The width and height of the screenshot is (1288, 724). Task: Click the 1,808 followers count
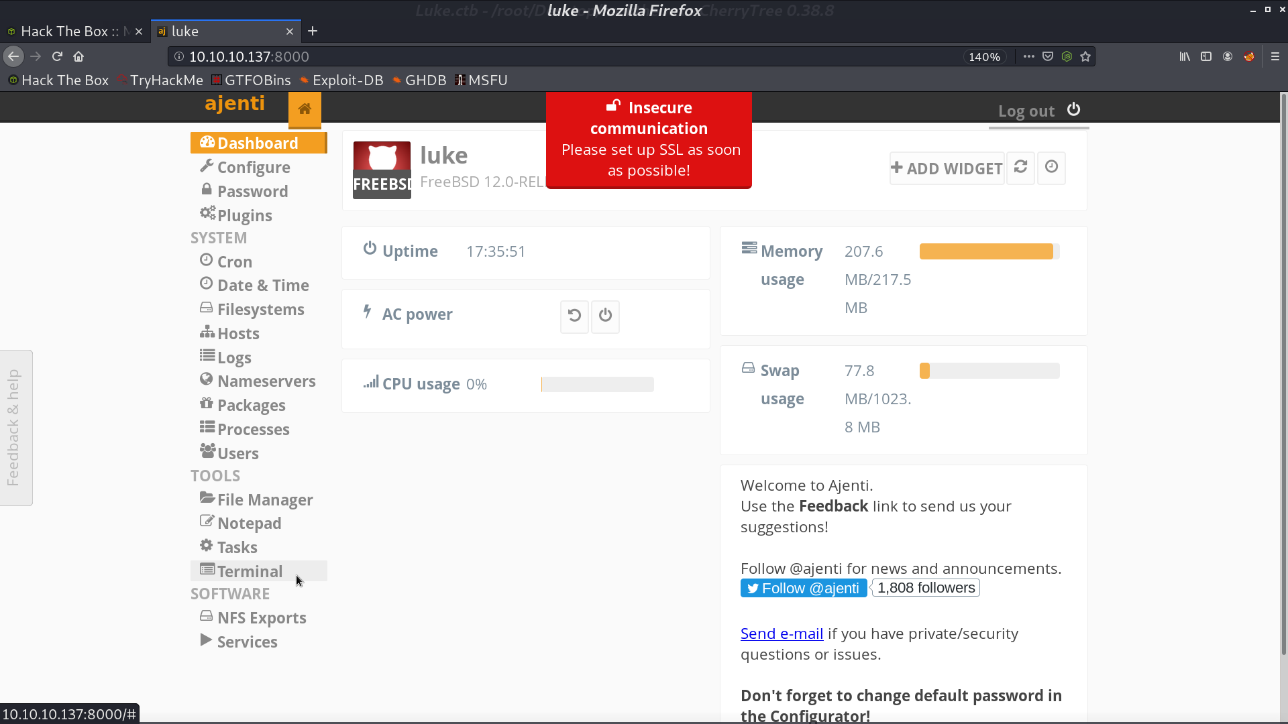pyautogui.click(x=926, y=588)
